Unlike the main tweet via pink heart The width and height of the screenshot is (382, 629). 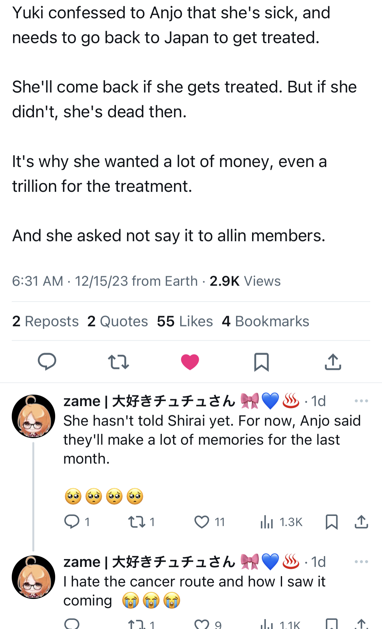coord(190,362)
